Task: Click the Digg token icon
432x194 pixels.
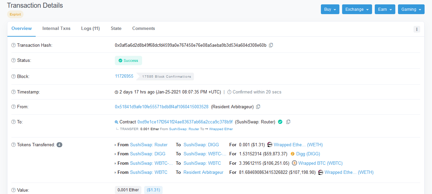Action: pos(293,154)
